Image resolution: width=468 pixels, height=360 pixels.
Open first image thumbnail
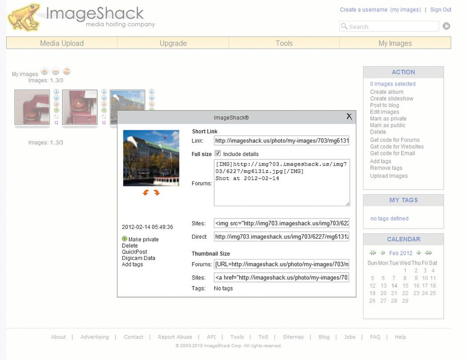click(32, 108)
